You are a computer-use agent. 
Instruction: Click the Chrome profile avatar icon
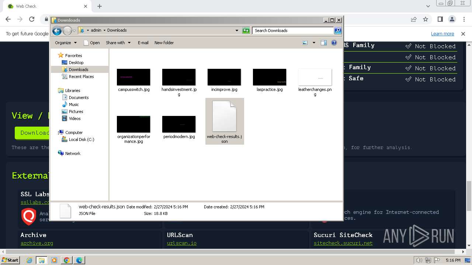tap(452, 19)
